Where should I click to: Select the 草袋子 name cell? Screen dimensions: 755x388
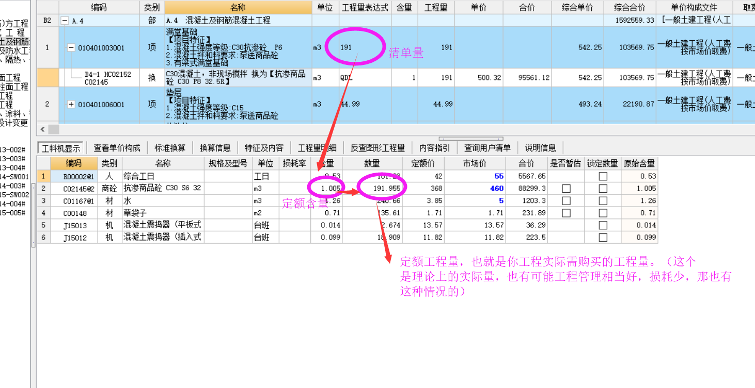pyautogui.click(x=163, y=213)
